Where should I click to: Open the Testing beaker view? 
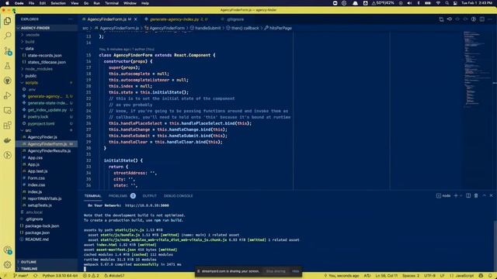8,65
